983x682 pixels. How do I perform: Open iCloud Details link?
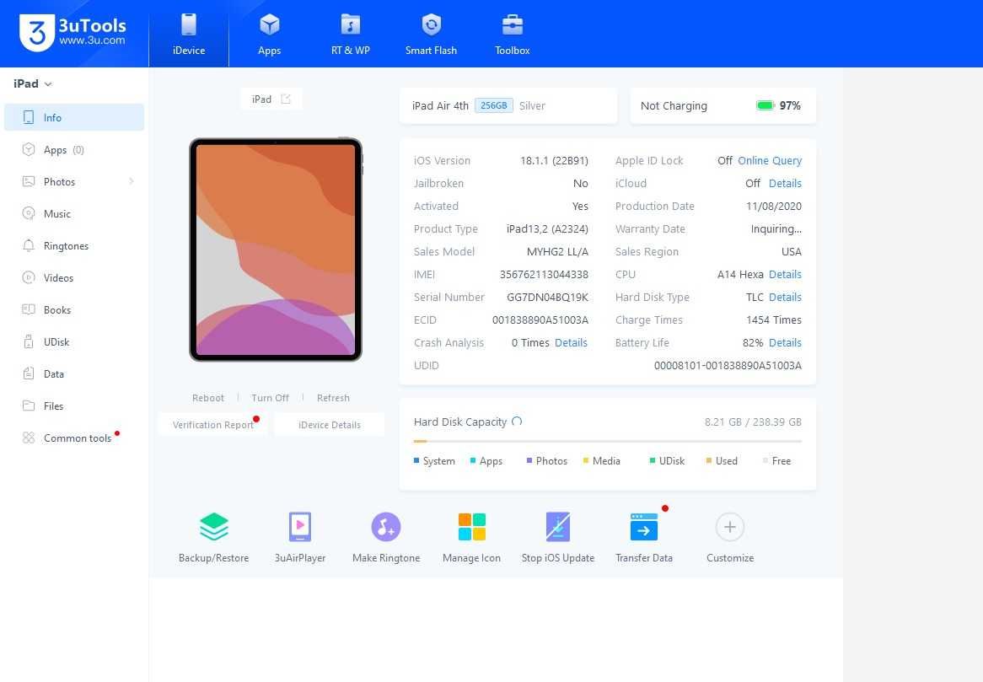point(786,183)
